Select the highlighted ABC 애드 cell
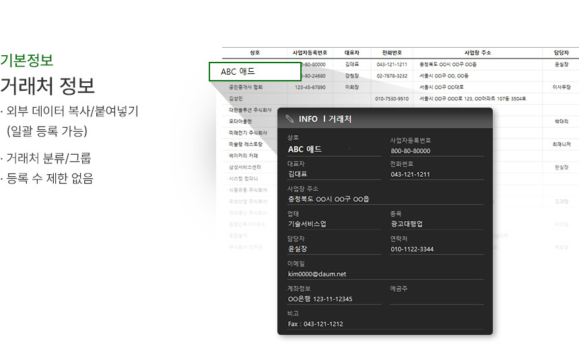 pos(254,71)
